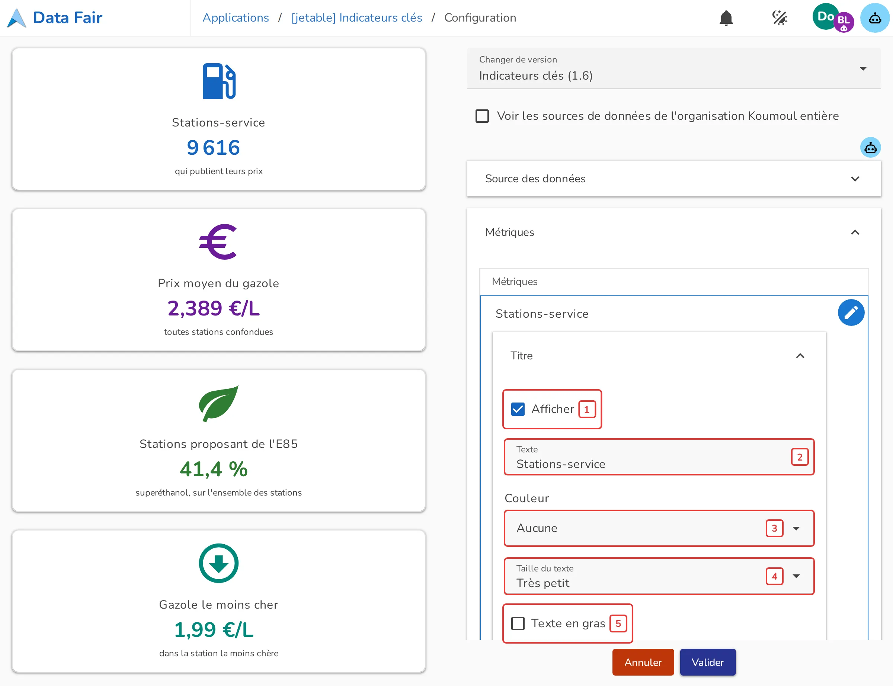893x686 pixels.
Task: Click the green leaf icon
Action: 218,403
